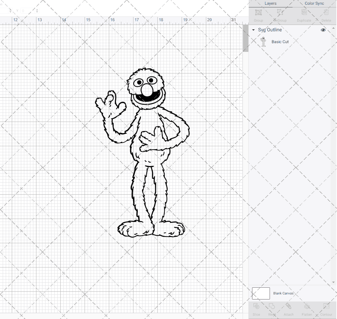Click the Blank Canvas label
Viewport: 337px width, 319px height.
(283, 293)
